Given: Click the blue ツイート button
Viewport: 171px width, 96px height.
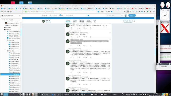Looking at the screenshot, I should coord(132,15).
